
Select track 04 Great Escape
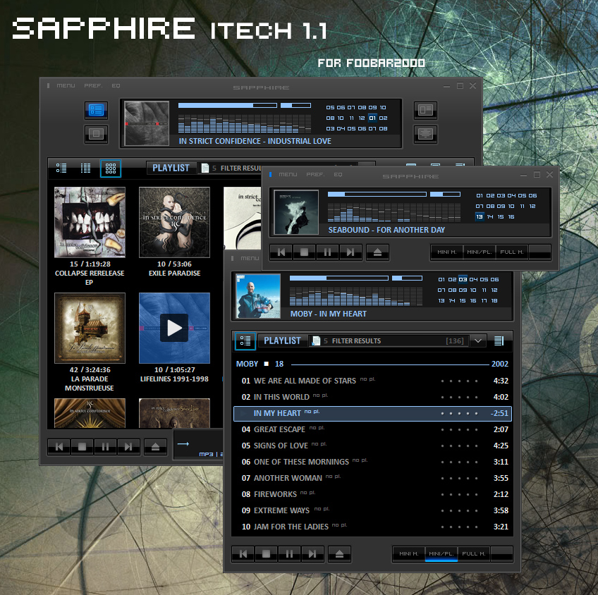[x=372, y=429]
